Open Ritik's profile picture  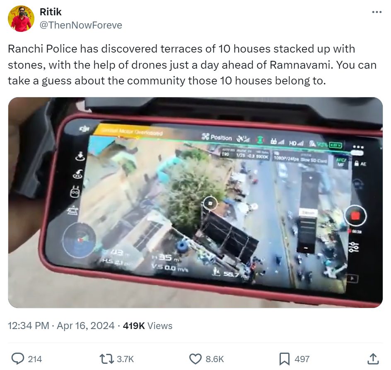[x=21, y=19]
